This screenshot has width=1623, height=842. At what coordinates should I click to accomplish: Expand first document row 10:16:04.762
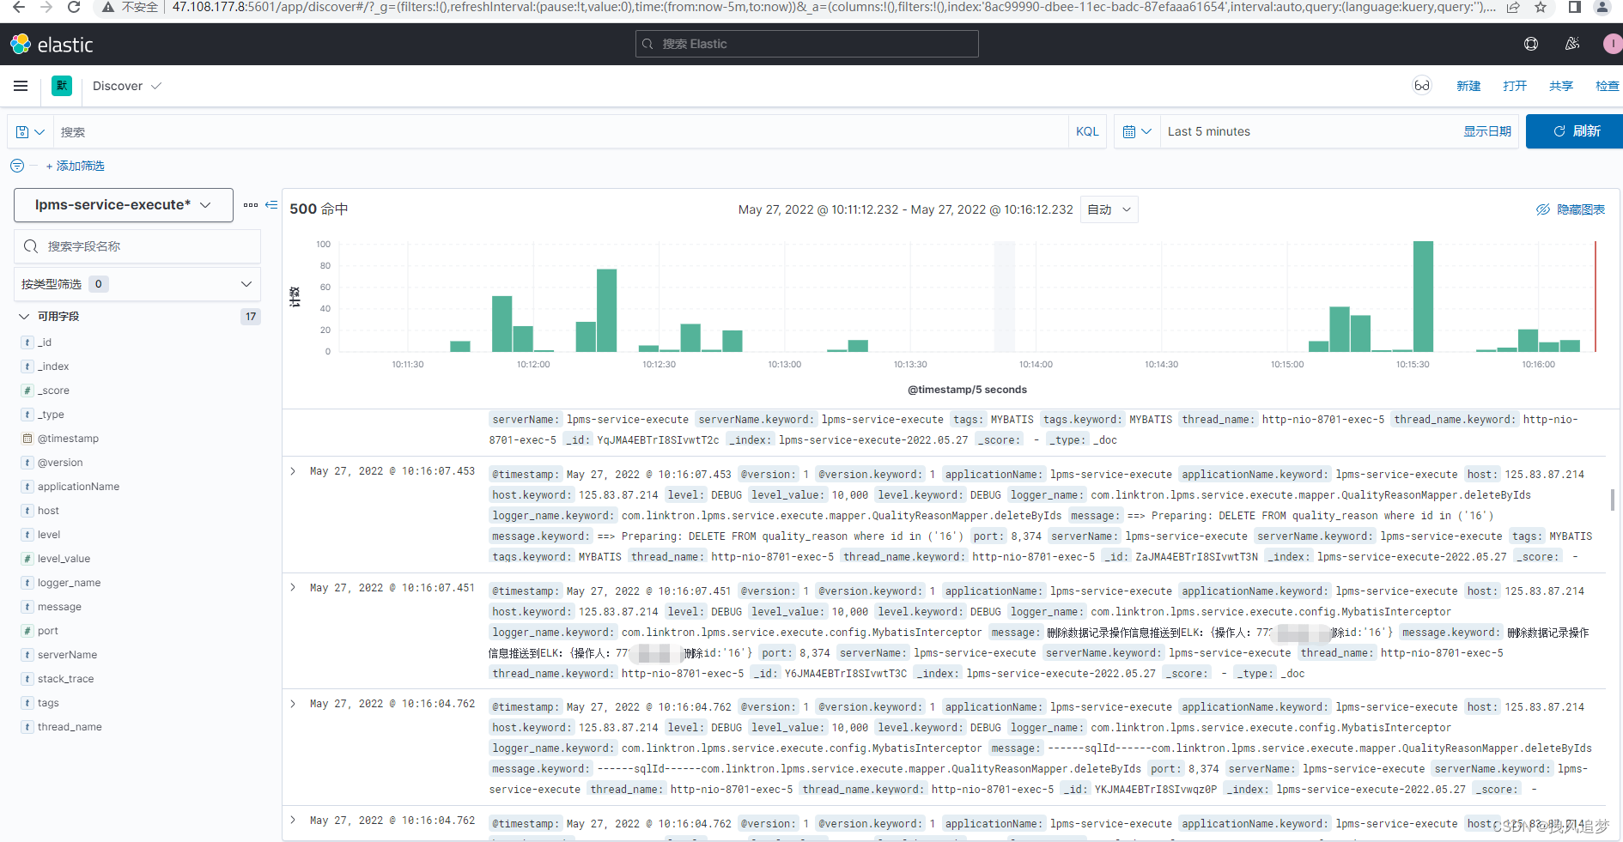coord(293,704)
